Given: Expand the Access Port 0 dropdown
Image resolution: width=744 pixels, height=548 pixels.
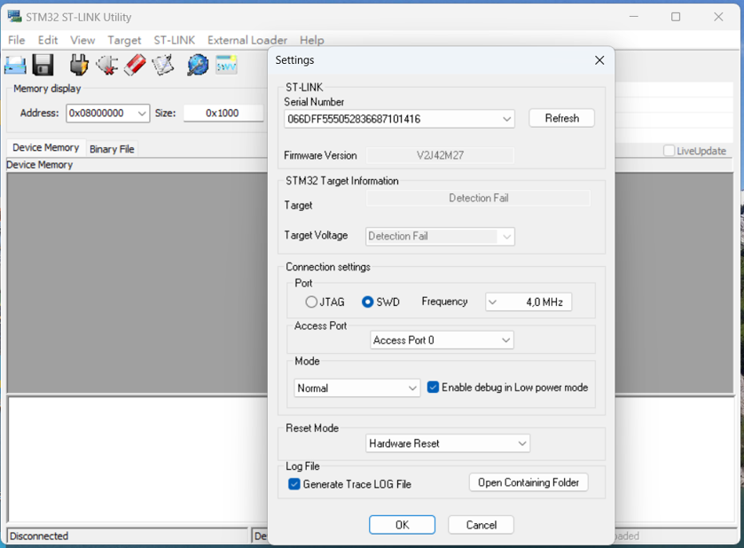Looking at the screenshot, I should tap(505, 341).
